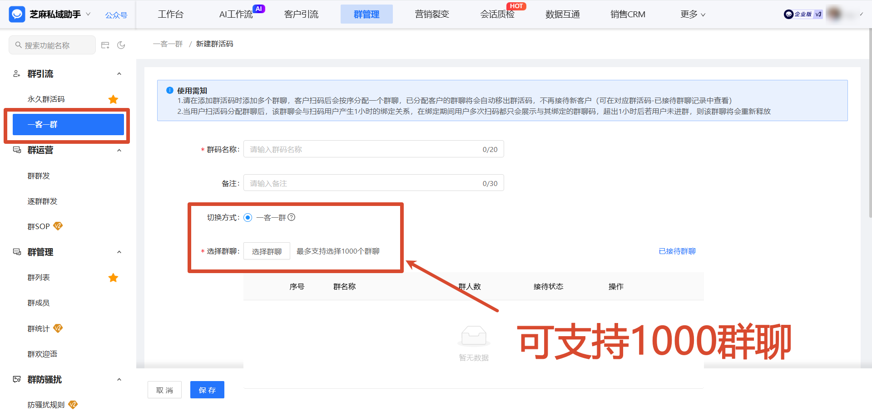The height and width of the screenshot is (411, 872).
Task: Open 群列表 menu item
Action: 39,277
